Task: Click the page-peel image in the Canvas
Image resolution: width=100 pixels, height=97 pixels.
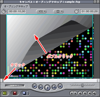Action: 50,46
